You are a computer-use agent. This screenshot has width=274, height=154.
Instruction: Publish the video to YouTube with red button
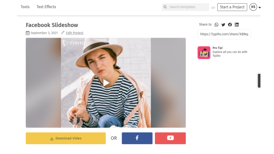tap(170, 138)
